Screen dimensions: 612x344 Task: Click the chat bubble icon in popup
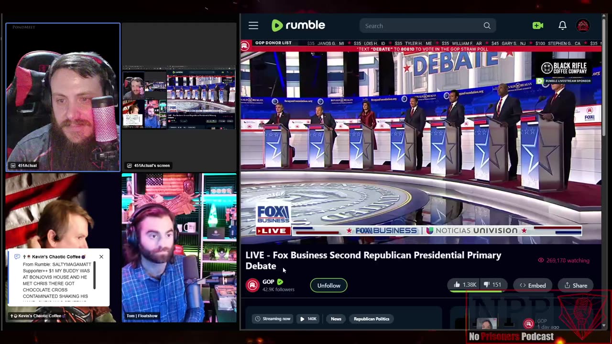click(17, 257)
